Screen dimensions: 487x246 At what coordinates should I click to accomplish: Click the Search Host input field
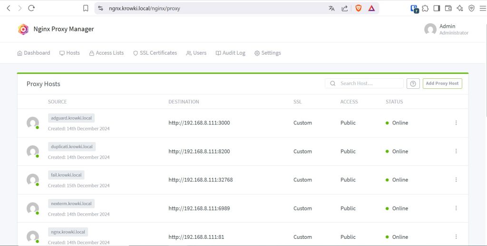click(364, 84)
